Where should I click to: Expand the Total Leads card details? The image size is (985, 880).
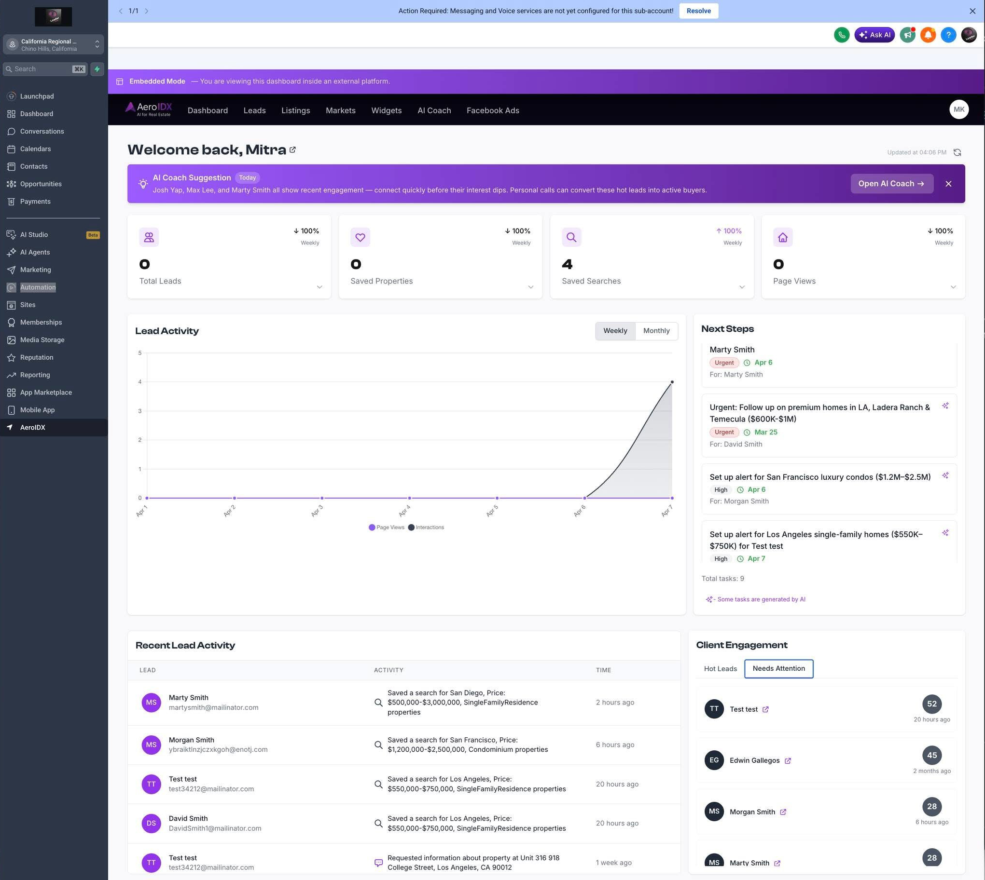click(x=319, y=287)
